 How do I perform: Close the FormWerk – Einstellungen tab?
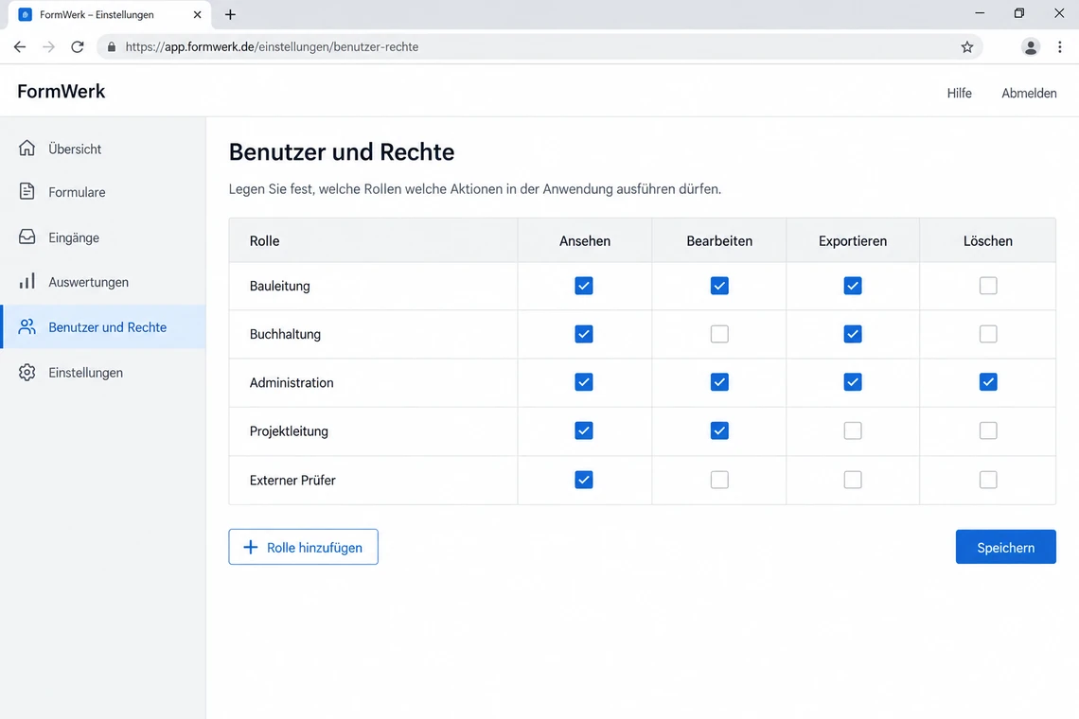coord(198,14)
